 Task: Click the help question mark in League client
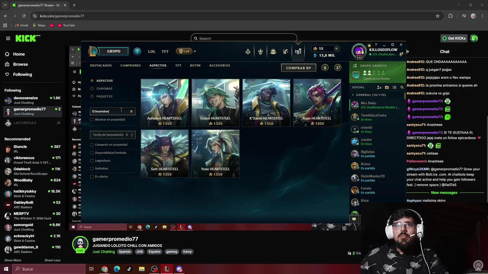[x=376, y=45]
